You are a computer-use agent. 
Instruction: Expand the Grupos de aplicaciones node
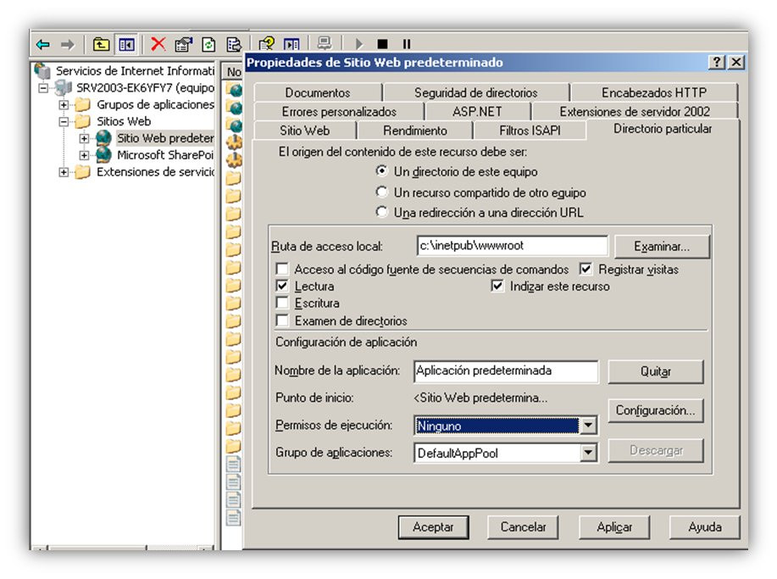tap(64, 105)
